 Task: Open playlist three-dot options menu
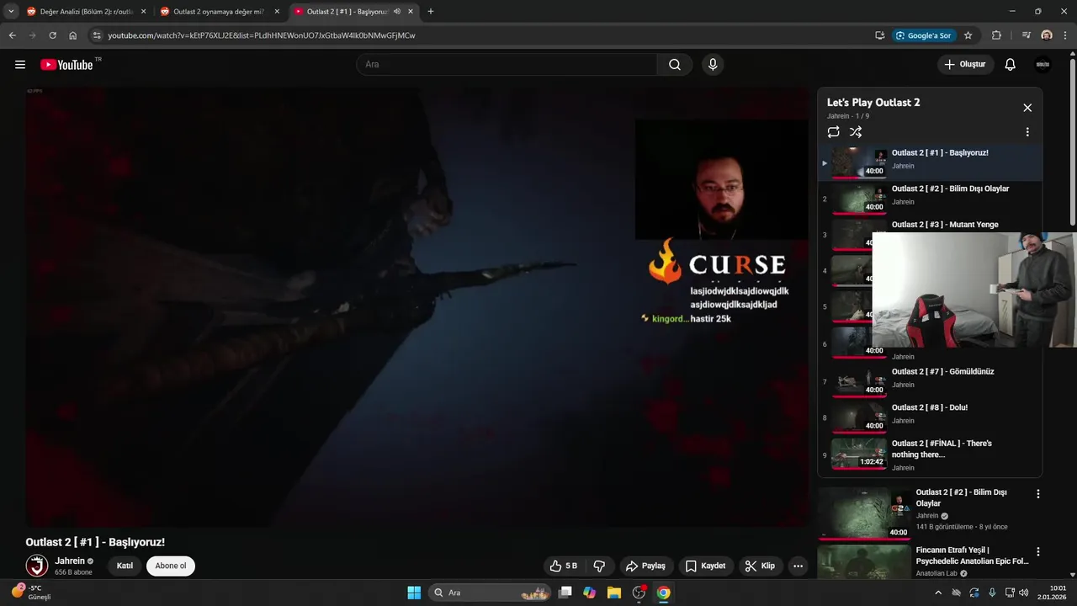pos(1027,132)
